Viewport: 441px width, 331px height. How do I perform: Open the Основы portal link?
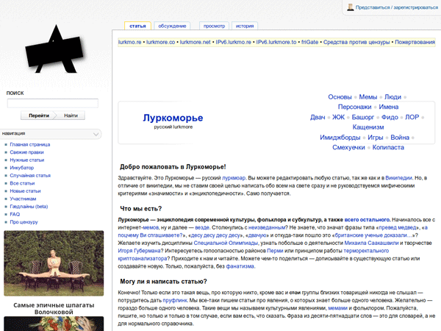pos(340,97)
